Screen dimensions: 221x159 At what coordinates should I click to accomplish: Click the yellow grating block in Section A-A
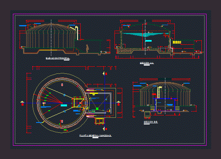(x=177, y=42)
